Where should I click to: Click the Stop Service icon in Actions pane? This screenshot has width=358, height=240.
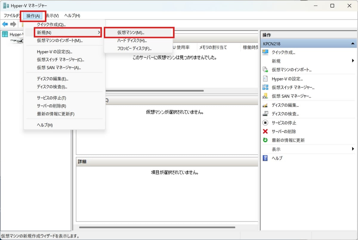coord(265,123)
